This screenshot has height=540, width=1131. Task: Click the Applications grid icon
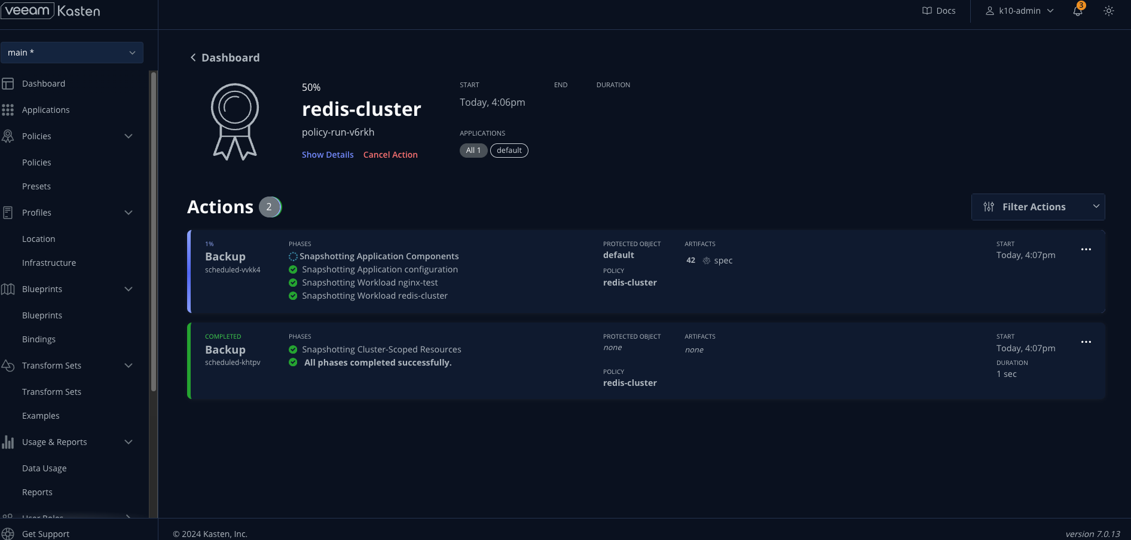(x=8, y=110)
